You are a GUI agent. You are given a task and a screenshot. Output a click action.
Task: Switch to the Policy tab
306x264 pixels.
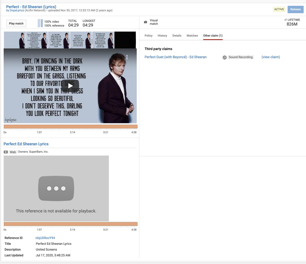[148, 35]
